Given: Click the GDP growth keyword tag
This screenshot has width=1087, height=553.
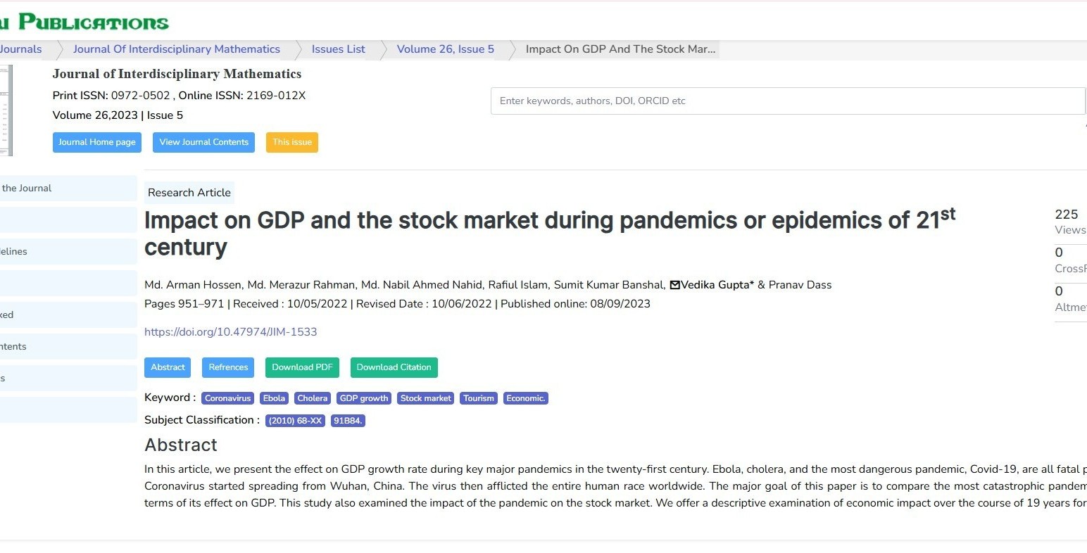Looking at the screenshot, I should click(363, 398).
